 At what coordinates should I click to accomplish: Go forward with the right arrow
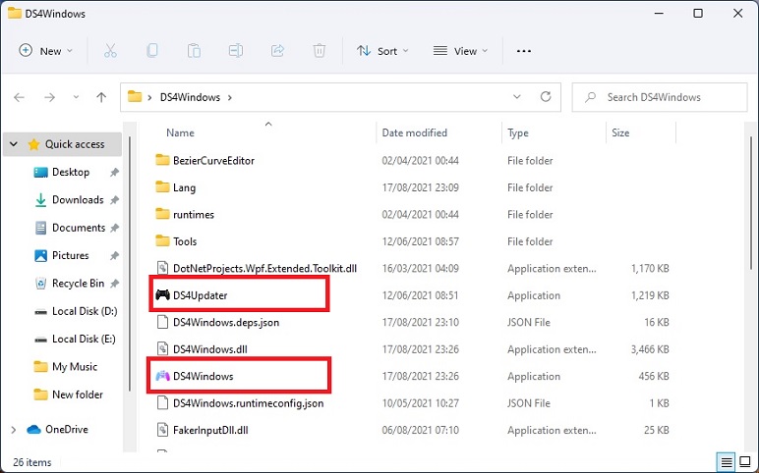49,97
